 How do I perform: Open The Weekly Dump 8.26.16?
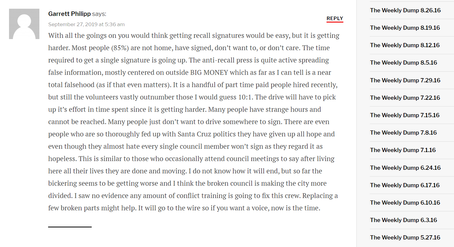405,10
